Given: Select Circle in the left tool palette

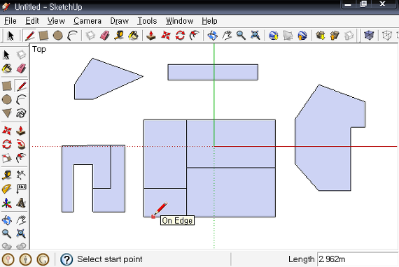Looking at the screenshot, I should pyautogui.click(x=6, y=99).
